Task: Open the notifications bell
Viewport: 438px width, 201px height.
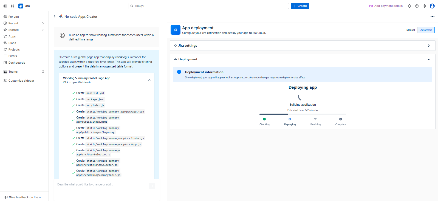Action: point(409,6)
